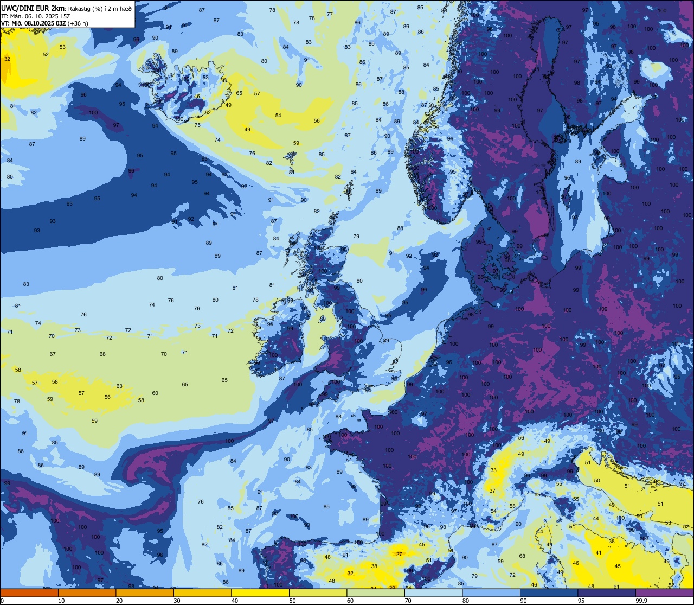The height and width of the screenshot is (605, 694).
Task: Select the orange 10–20 legend segment
Action: click(x=87, y=593)
